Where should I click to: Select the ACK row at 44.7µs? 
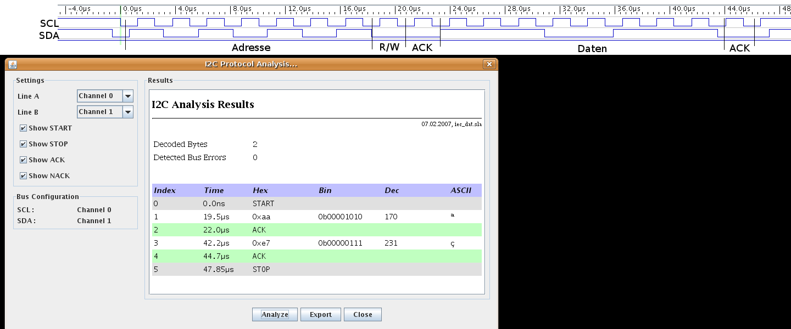[317, 256]
